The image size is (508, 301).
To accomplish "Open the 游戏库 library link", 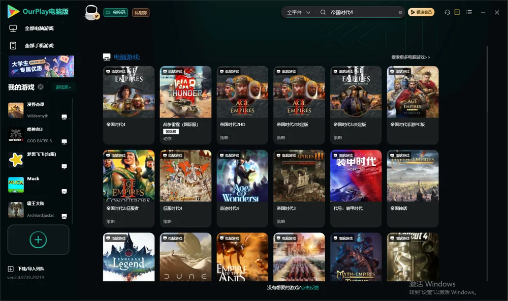I will coord(63,87).
